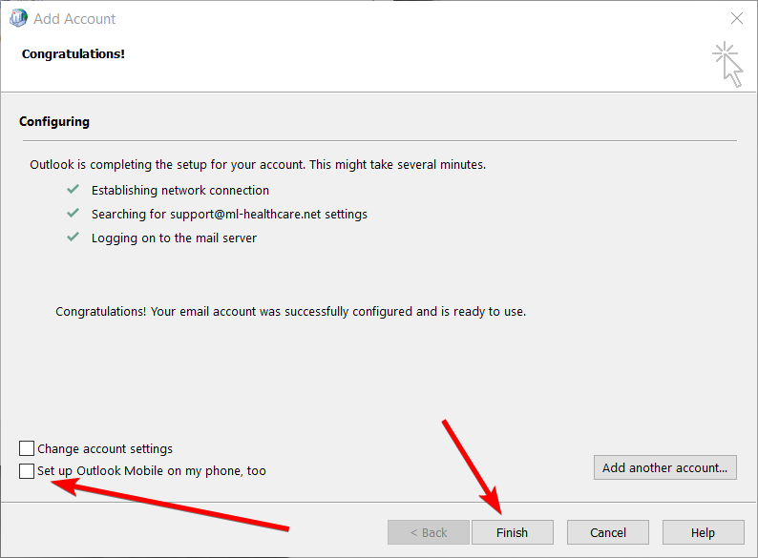Click 'Change account settings' label text
Screen dimensions: 758x558
pyautogui.click(x=105, y=449)
